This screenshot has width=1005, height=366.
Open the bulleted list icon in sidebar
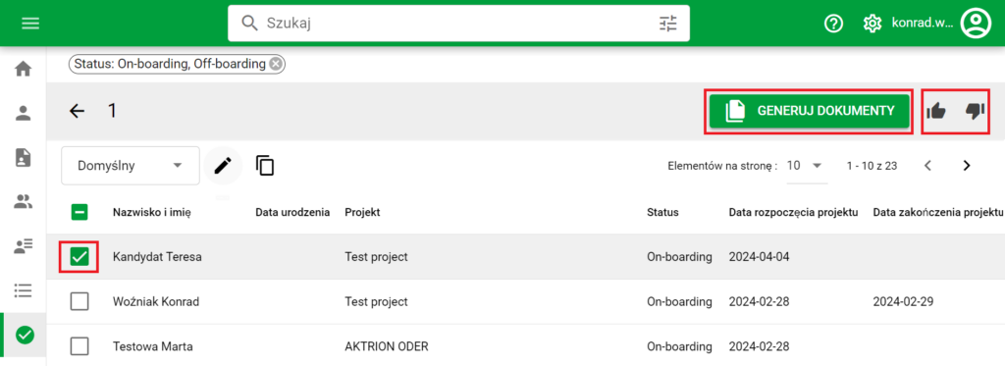[x=24, y=290]
